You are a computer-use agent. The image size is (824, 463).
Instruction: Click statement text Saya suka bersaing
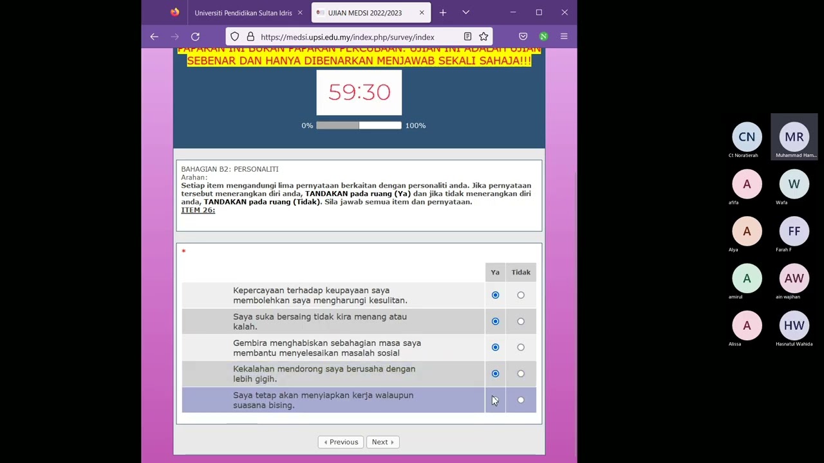click(x=320, y=322)
